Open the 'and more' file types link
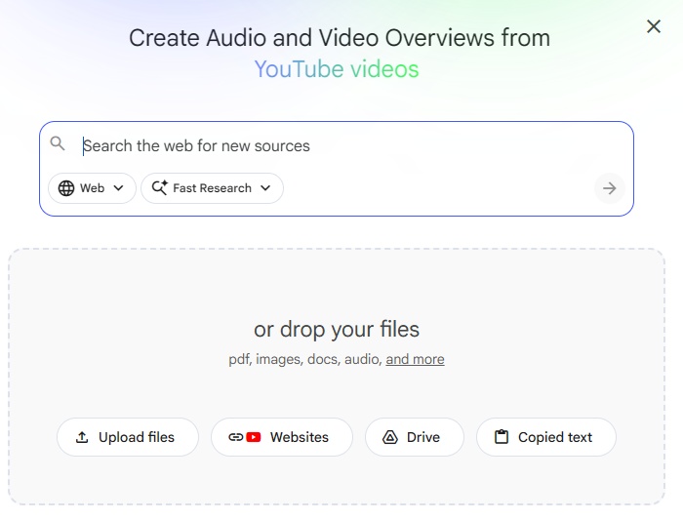The width and height of the screenshot is (683, 520). (415, 359)
